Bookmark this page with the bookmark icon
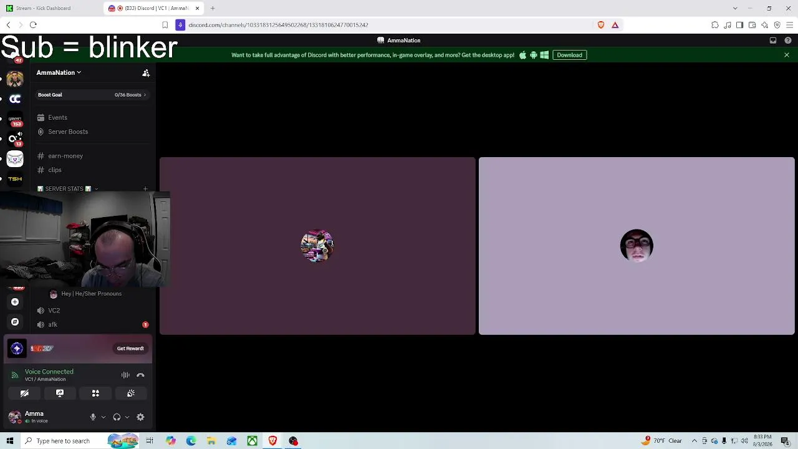798x449 pixels. click(x=165, y=25)
